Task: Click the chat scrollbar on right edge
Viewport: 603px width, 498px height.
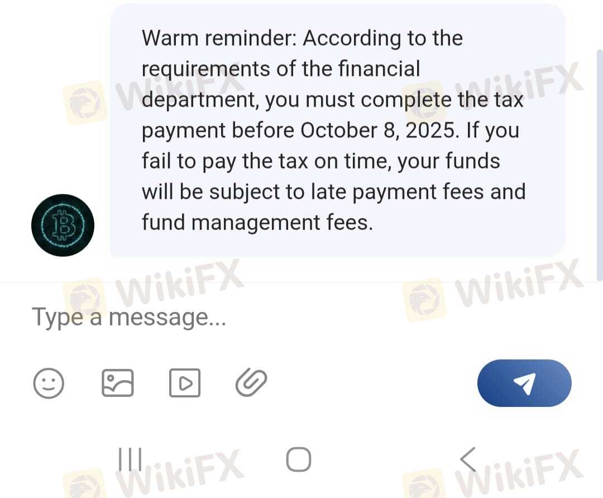Action: tap(600, 165)
